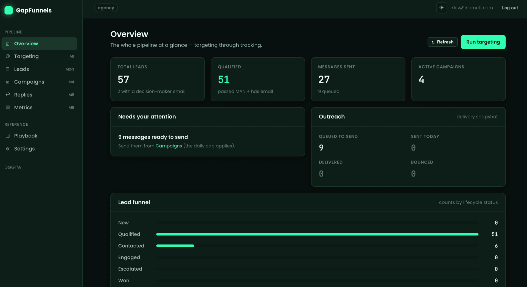The image size is (527, 287).
Task: Click the 'delivery snapshot' label
Action: coord(477,117)
